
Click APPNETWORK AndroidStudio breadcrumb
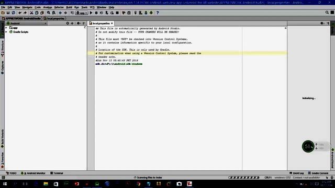pyautogui.click(x=21, y=19)
